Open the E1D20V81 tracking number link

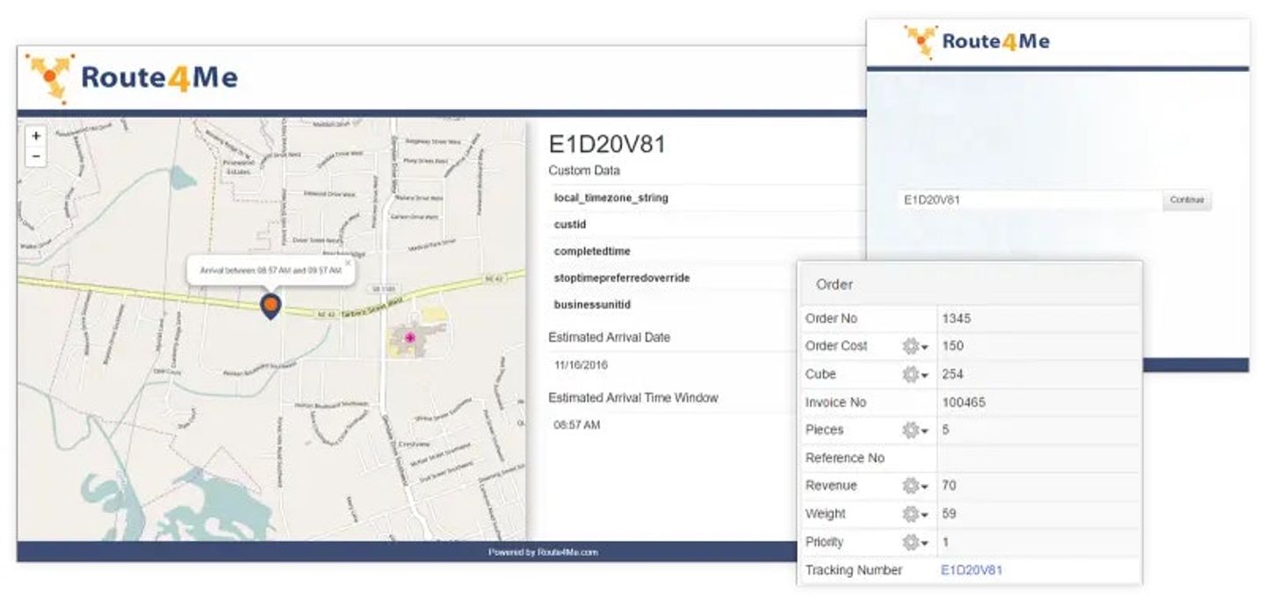pos(972,570)
